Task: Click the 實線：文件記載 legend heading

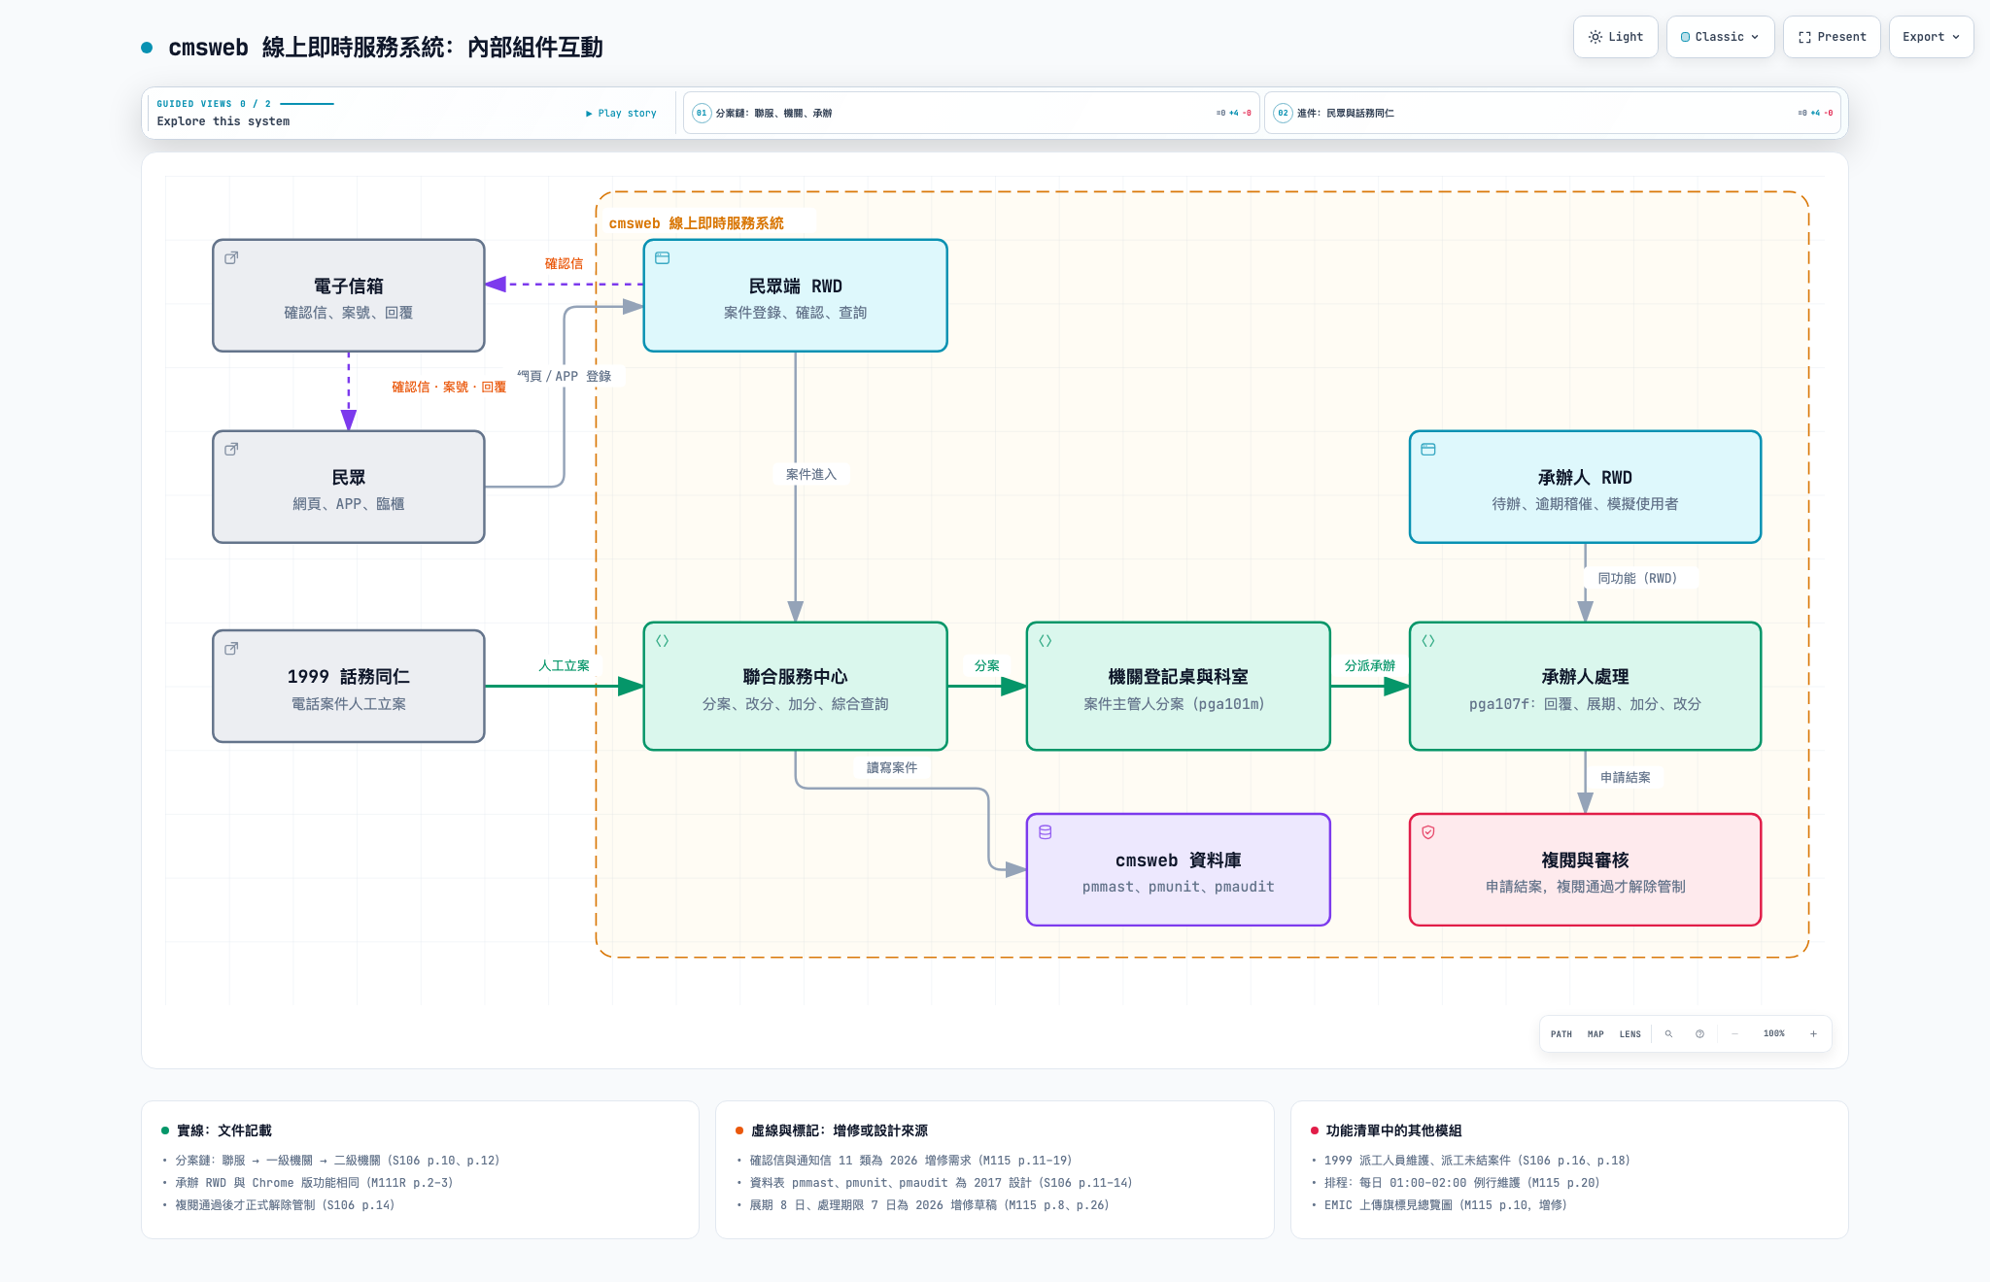Action: [224, 1130]
